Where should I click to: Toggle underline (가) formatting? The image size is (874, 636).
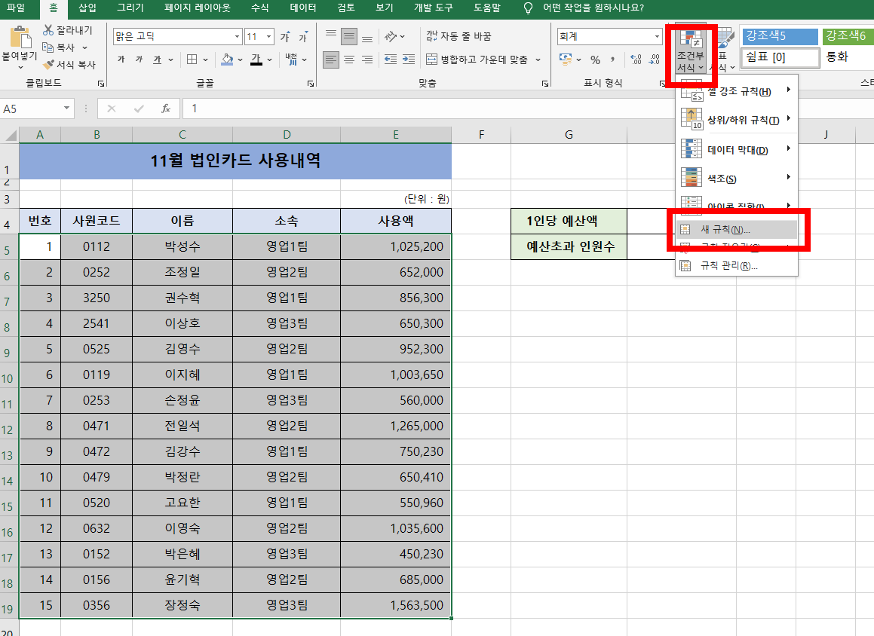[x=157, y=59]
